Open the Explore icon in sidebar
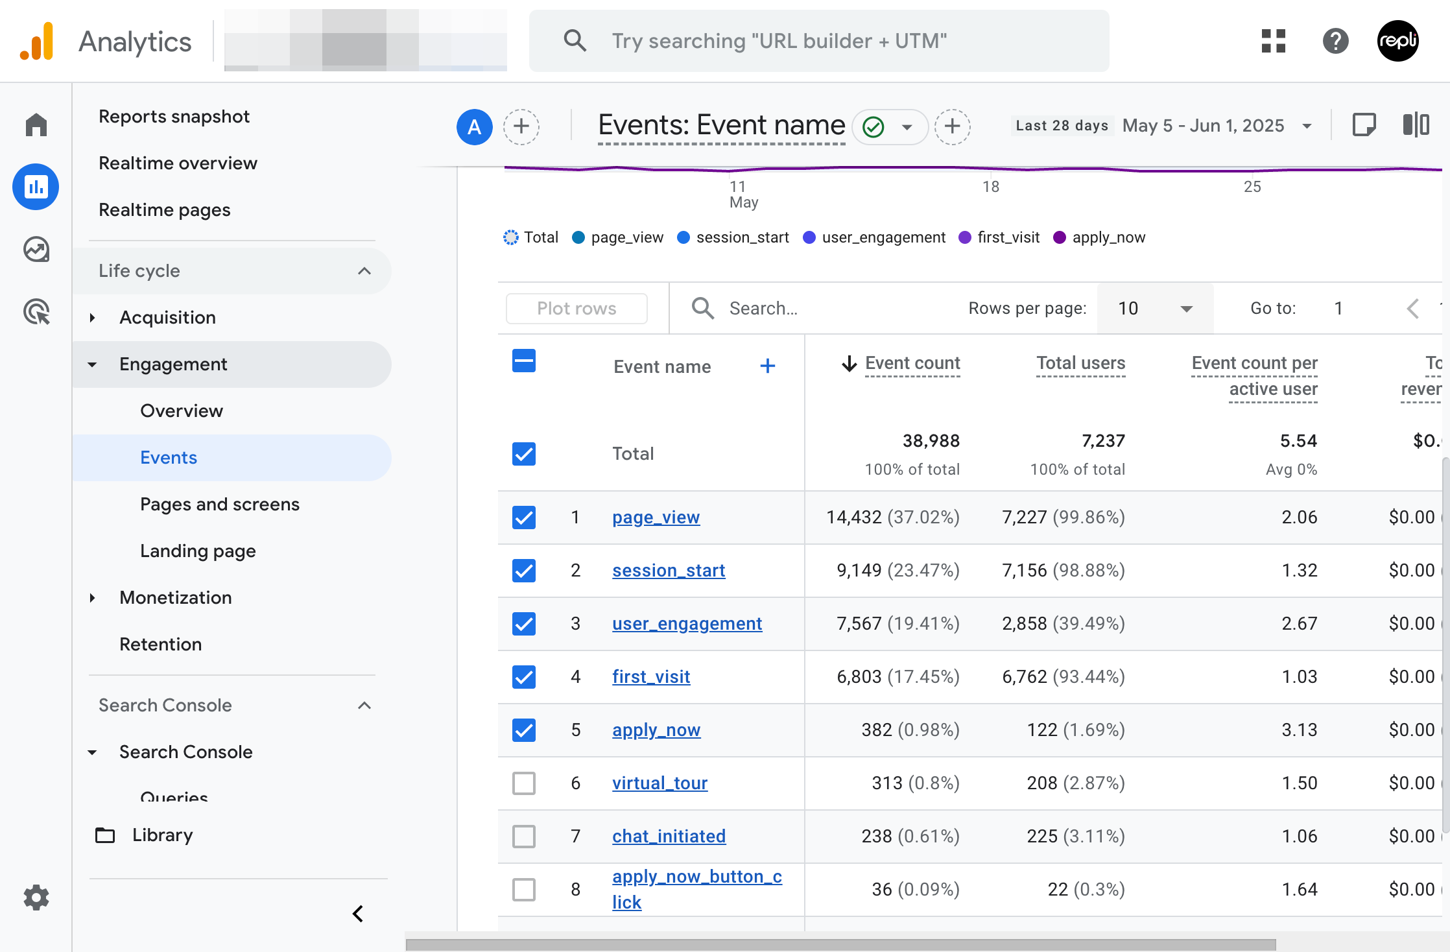 (x=36, y=249)
